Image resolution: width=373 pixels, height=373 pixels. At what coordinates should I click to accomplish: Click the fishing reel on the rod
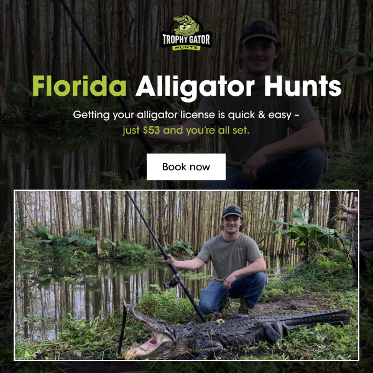click(x=172, y=282)
